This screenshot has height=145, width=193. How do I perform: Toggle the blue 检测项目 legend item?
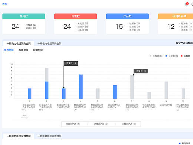184,144
